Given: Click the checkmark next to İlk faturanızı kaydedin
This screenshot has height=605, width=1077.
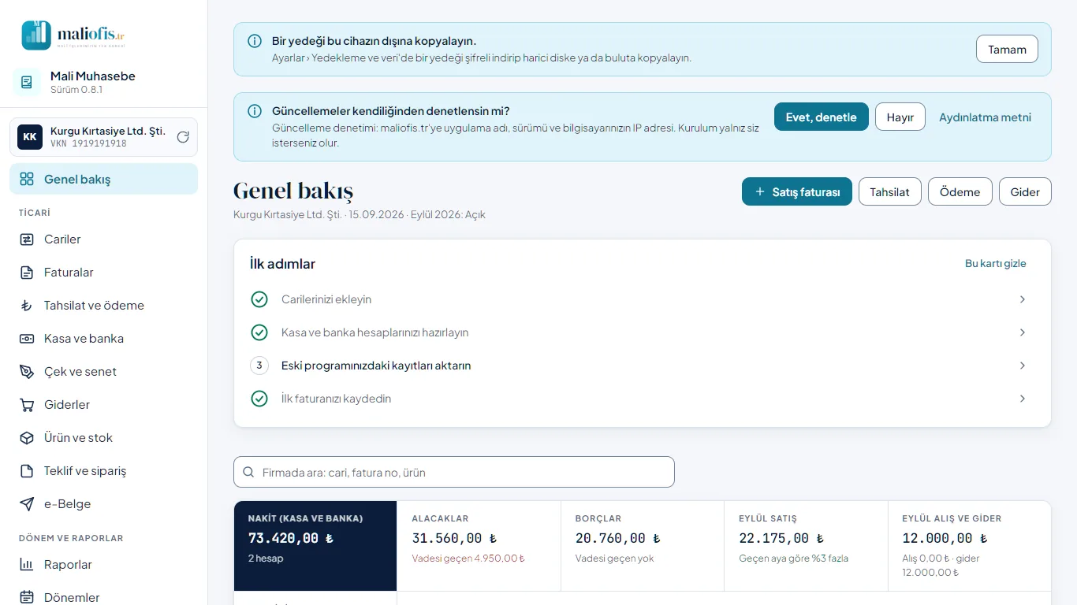Looking at the screenshot, I should click(x=259, y=399).
